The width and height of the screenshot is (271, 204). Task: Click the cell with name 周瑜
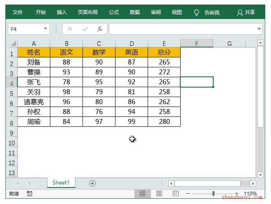[34, 122]
